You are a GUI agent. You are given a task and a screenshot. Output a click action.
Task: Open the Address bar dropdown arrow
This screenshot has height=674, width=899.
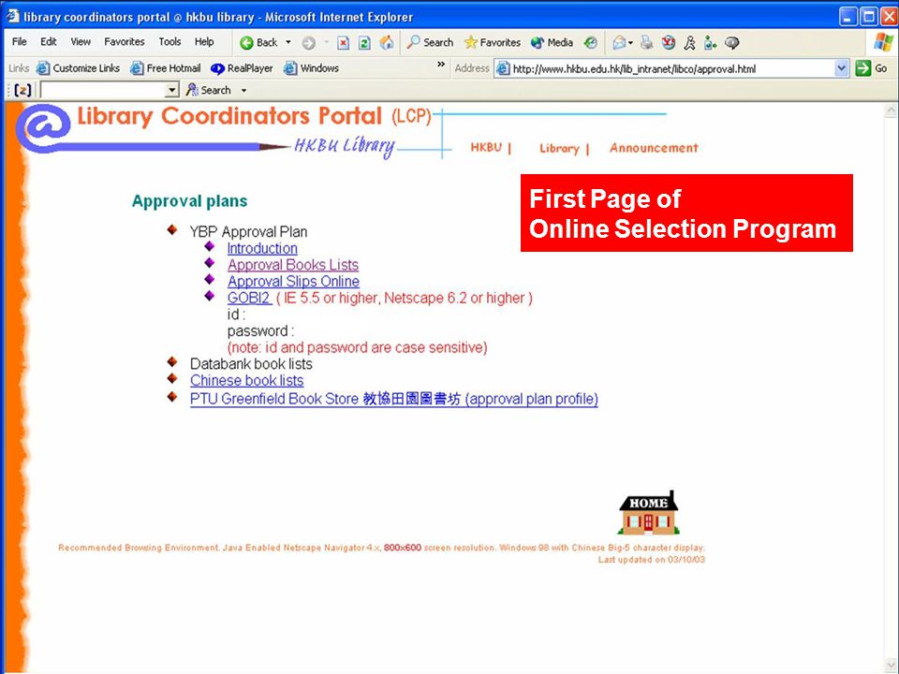(841, 68)
